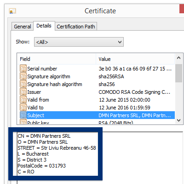Screen dimensions: 184x184
Task: Click the Field column header
Action: pyautogui.click(x=57, y=59)
